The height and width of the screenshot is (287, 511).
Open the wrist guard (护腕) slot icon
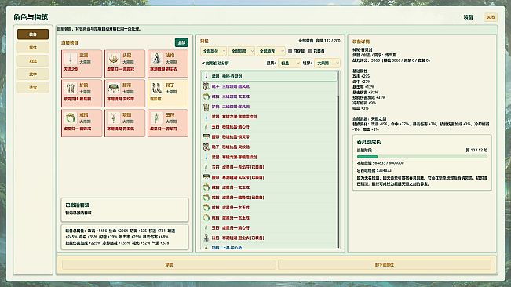click(x=71, y=89)
